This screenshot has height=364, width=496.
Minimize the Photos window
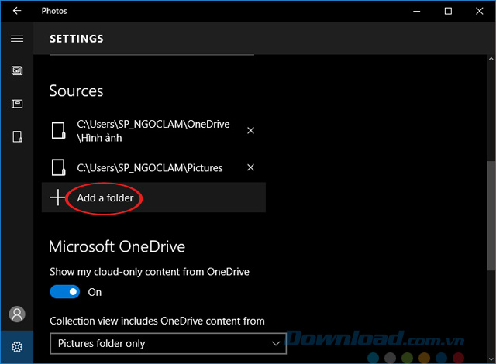417,11
